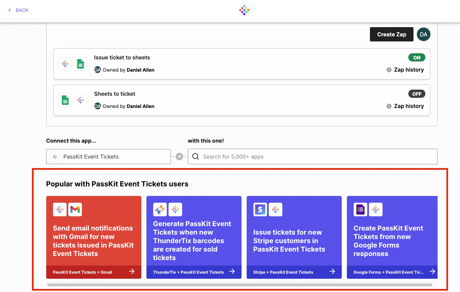Open the Issue ticket to sheets zap title
This screenshot has height=292, width=460.
[x=122, y=57]
